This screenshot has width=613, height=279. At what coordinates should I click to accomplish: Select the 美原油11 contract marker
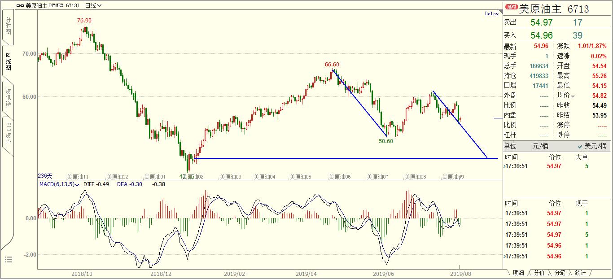pos(77,177)
